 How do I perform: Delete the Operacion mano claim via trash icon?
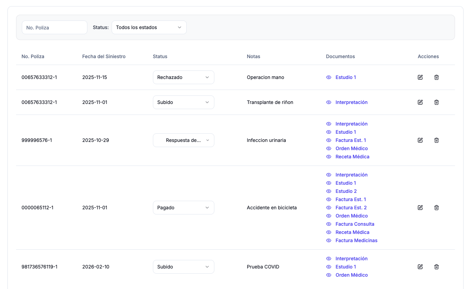tap(436, 77)
